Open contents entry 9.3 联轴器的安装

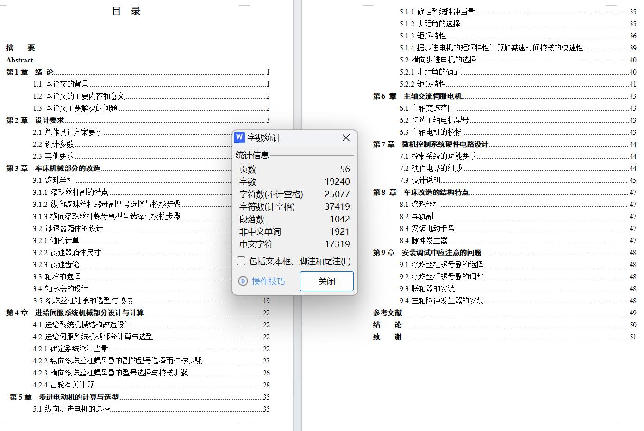[x=518, y=288]
